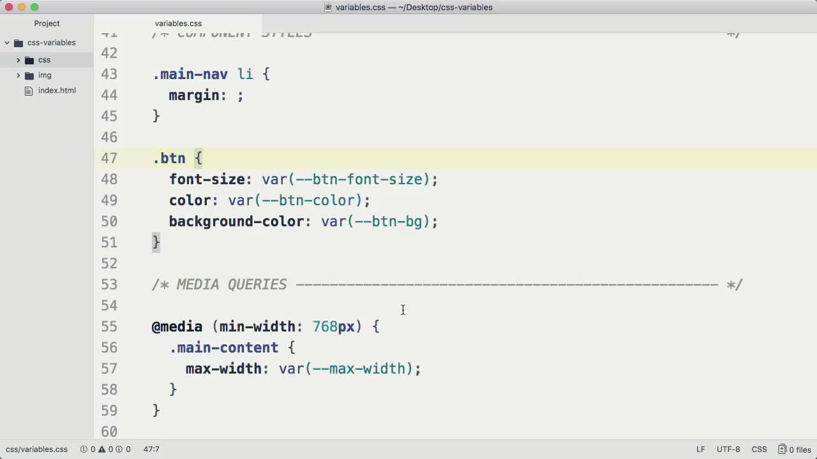Select index.html in the project tree
Screen dimensions: 817x459
(x=57, y=90)
